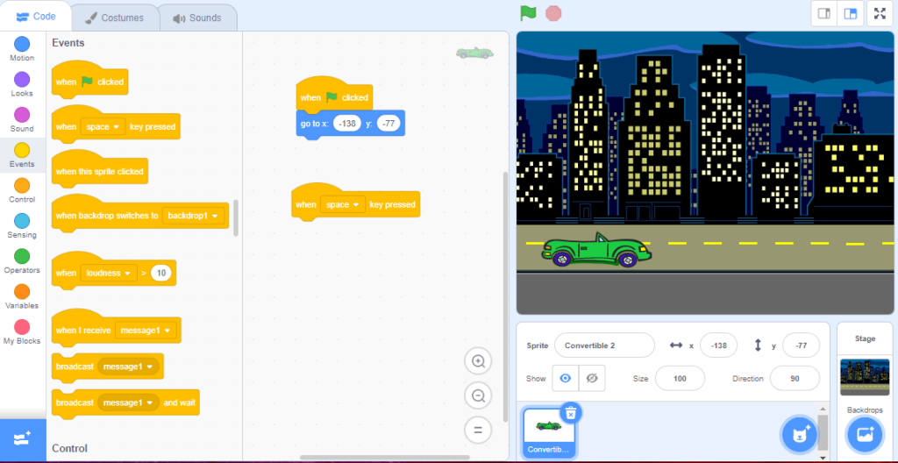Open the Choose a Sprite button

click(799, 434)
